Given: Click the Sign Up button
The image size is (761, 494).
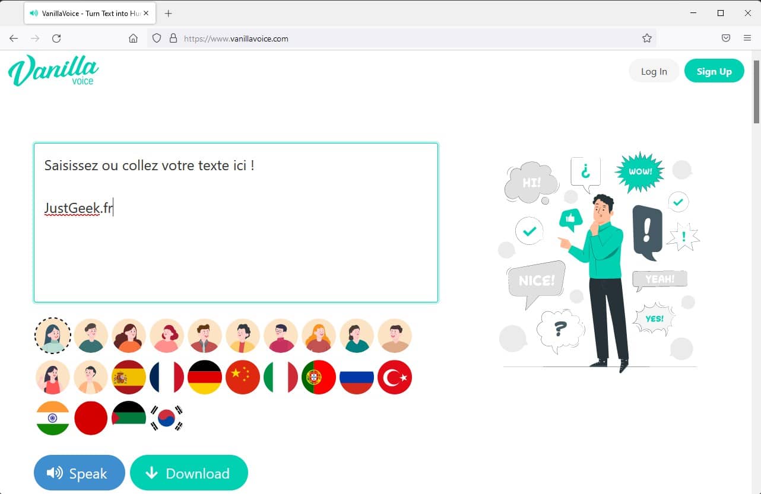Looking at the screenshot, I should point(714,71).
